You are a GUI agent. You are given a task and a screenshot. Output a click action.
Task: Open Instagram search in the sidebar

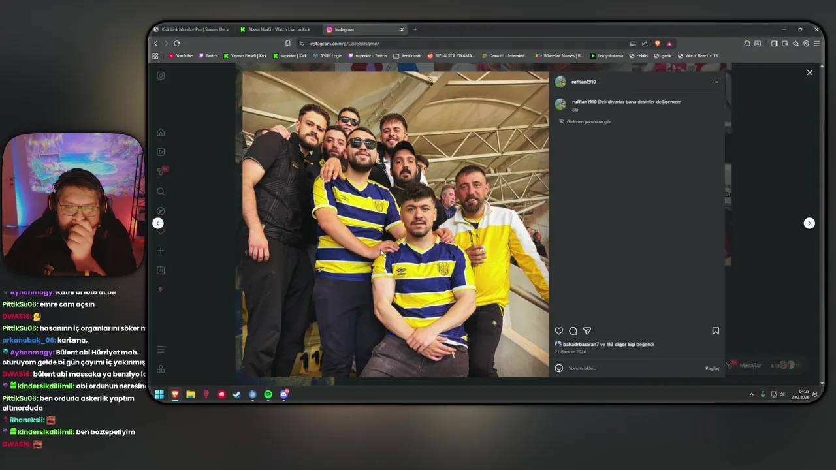point(161,191)
